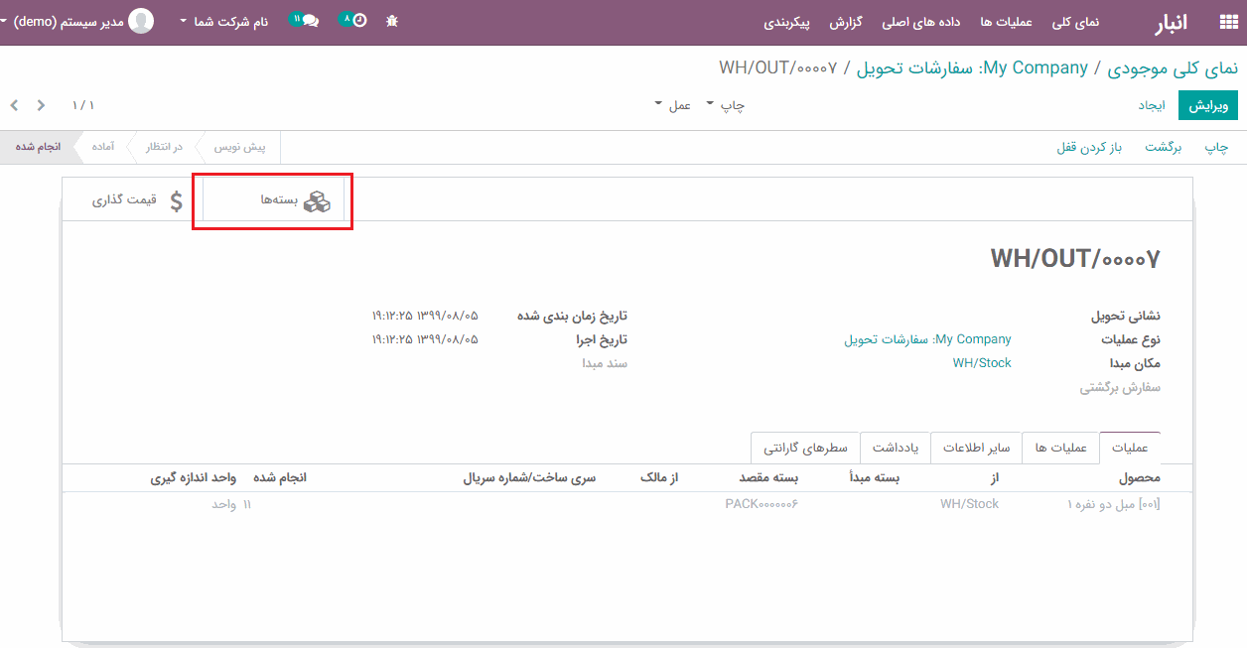Click the ایجاد create button
This screenshot has height=648, width=1247.
[x=1151, y=105]
